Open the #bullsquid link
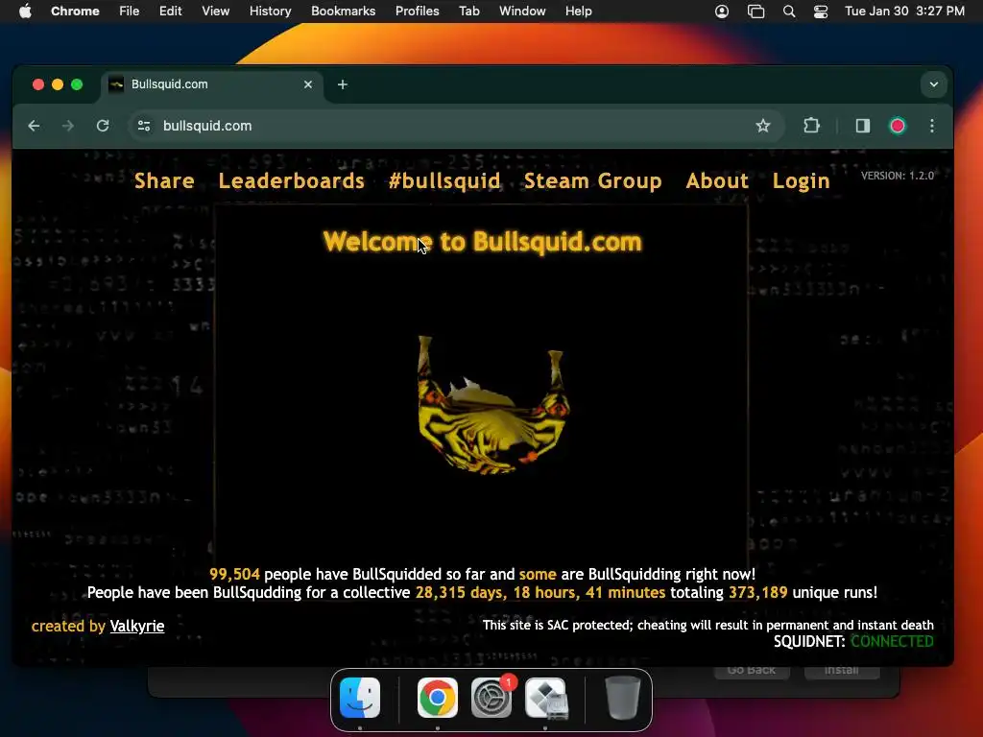Viewport: 983px width, 737px height. tap(444, 181)
